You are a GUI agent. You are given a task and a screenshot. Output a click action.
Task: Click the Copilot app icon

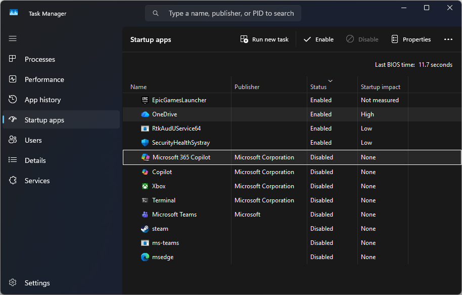click(x=145, y=172)
